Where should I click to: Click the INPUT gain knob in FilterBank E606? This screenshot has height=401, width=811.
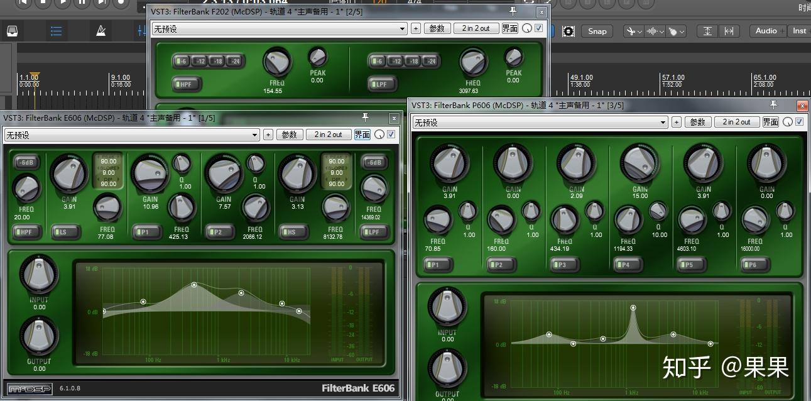(x=38, y=277)
